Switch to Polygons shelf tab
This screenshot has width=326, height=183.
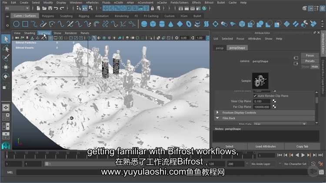(48, 16)
